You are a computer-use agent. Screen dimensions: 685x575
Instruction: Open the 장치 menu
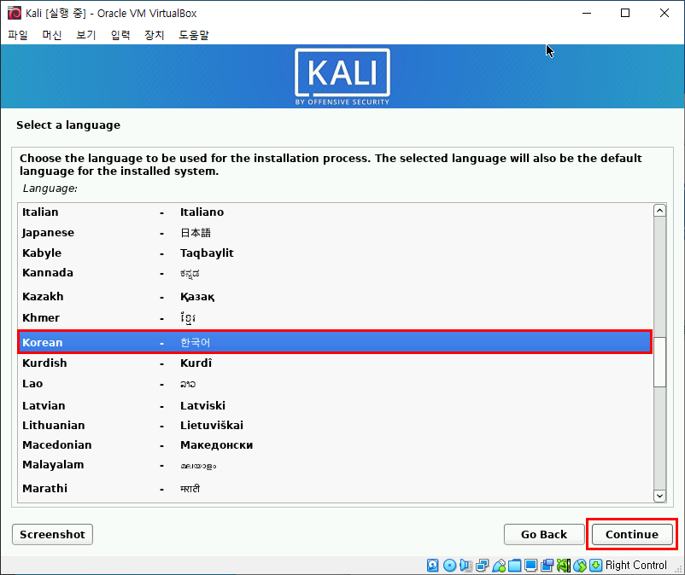click(x=155, y=34)
